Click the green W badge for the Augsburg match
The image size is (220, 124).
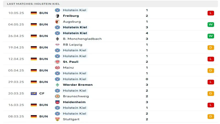(x=211, y=25)
